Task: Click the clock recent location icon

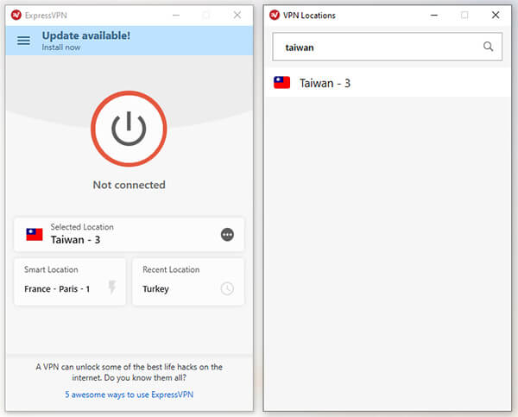Action: (227, 288)
